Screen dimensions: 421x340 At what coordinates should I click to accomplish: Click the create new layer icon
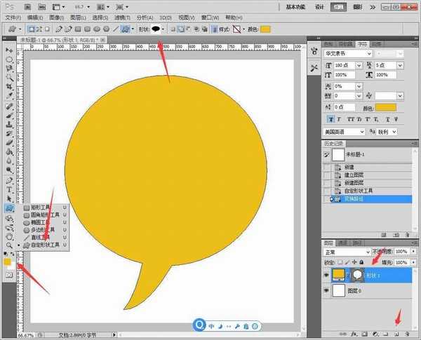click(x=395, y=334)
